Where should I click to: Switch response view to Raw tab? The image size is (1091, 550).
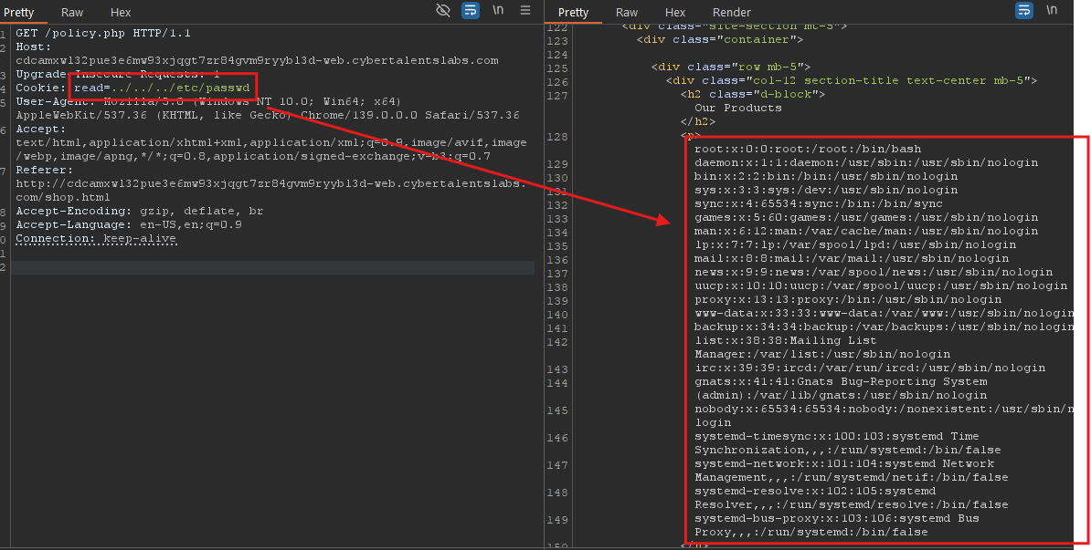coord(627,13)
